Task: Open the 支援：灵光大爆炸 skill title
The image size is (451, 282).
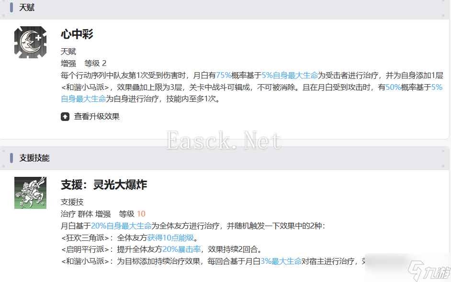Action: click(104, 184)
